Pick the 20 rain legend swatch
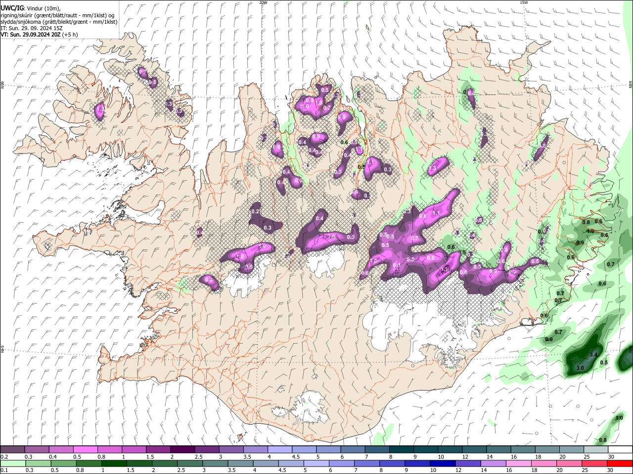Image resolution: width=633 pixels, height=474 pixels. click(569, 464)
